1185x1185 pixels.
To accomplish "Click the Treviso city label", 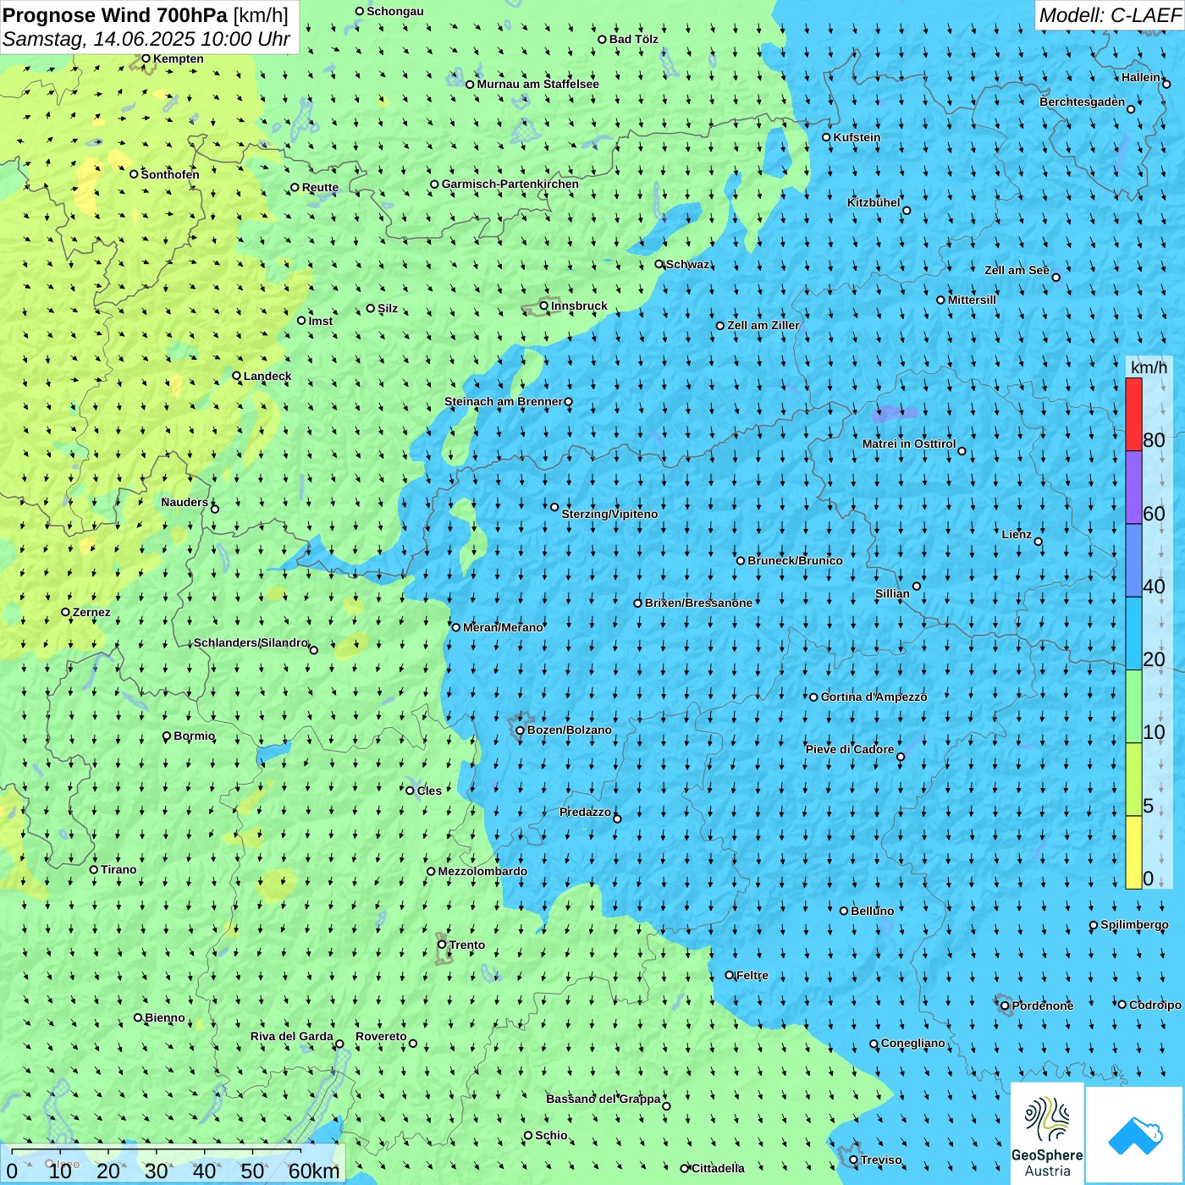I will 881,1160.
